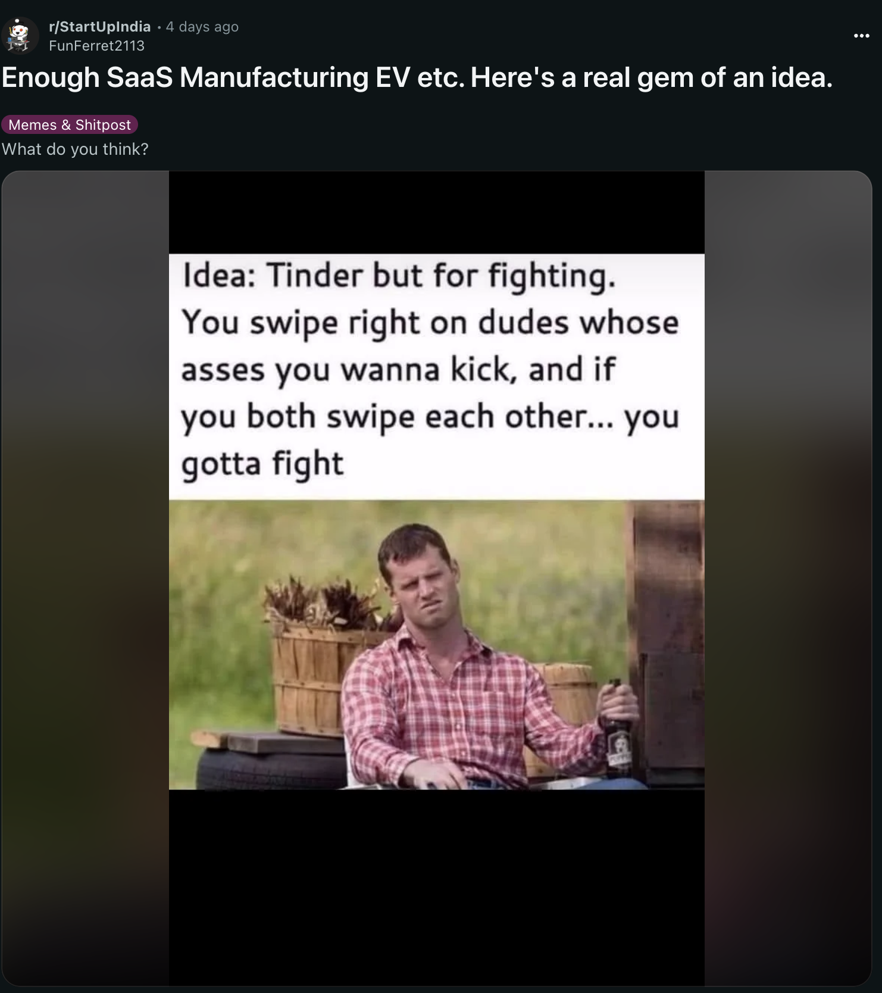Image resolution: width=882 pixels, height=993 pixels.
Task: Open the r/StartUpIndia subreddit link
Action: tap(100, 27)
